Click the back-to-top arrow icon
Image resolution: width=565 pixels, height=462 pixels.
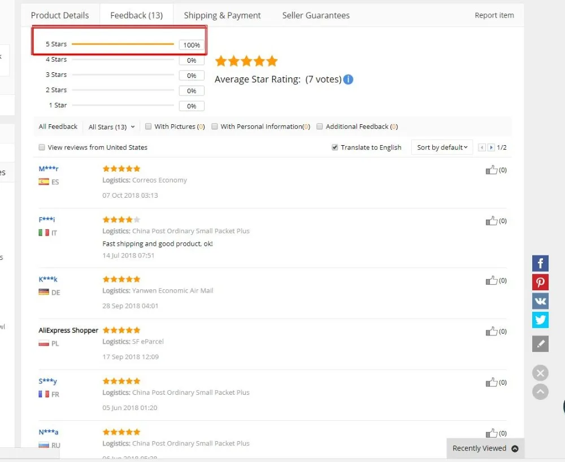540,392
